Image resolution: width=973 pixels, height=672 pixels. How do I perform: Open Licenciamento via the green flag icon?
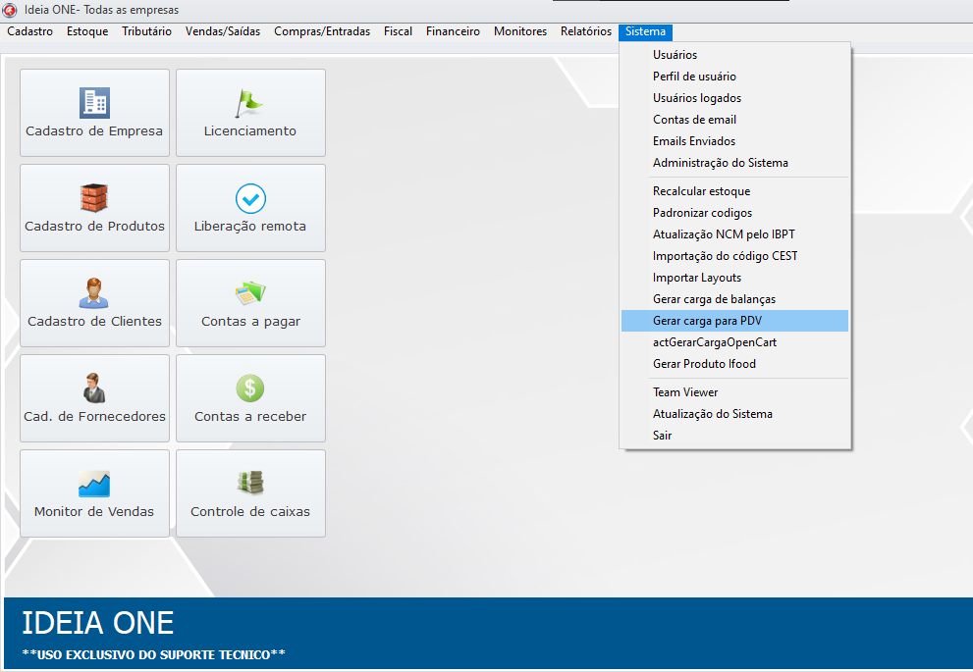[x=249, y=102]
